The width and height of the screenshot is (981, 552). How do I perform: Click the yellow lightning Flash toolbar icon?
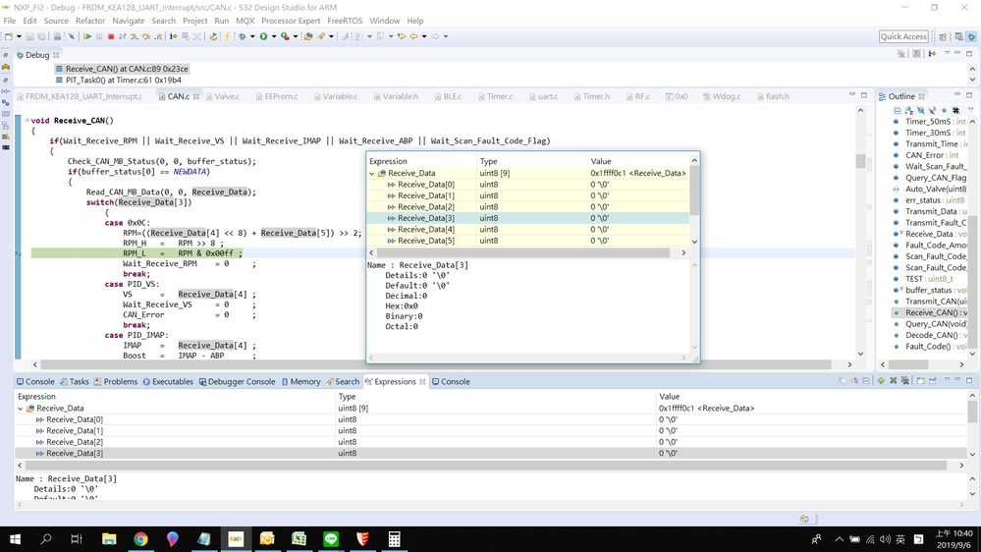click(x=227, y=36)
